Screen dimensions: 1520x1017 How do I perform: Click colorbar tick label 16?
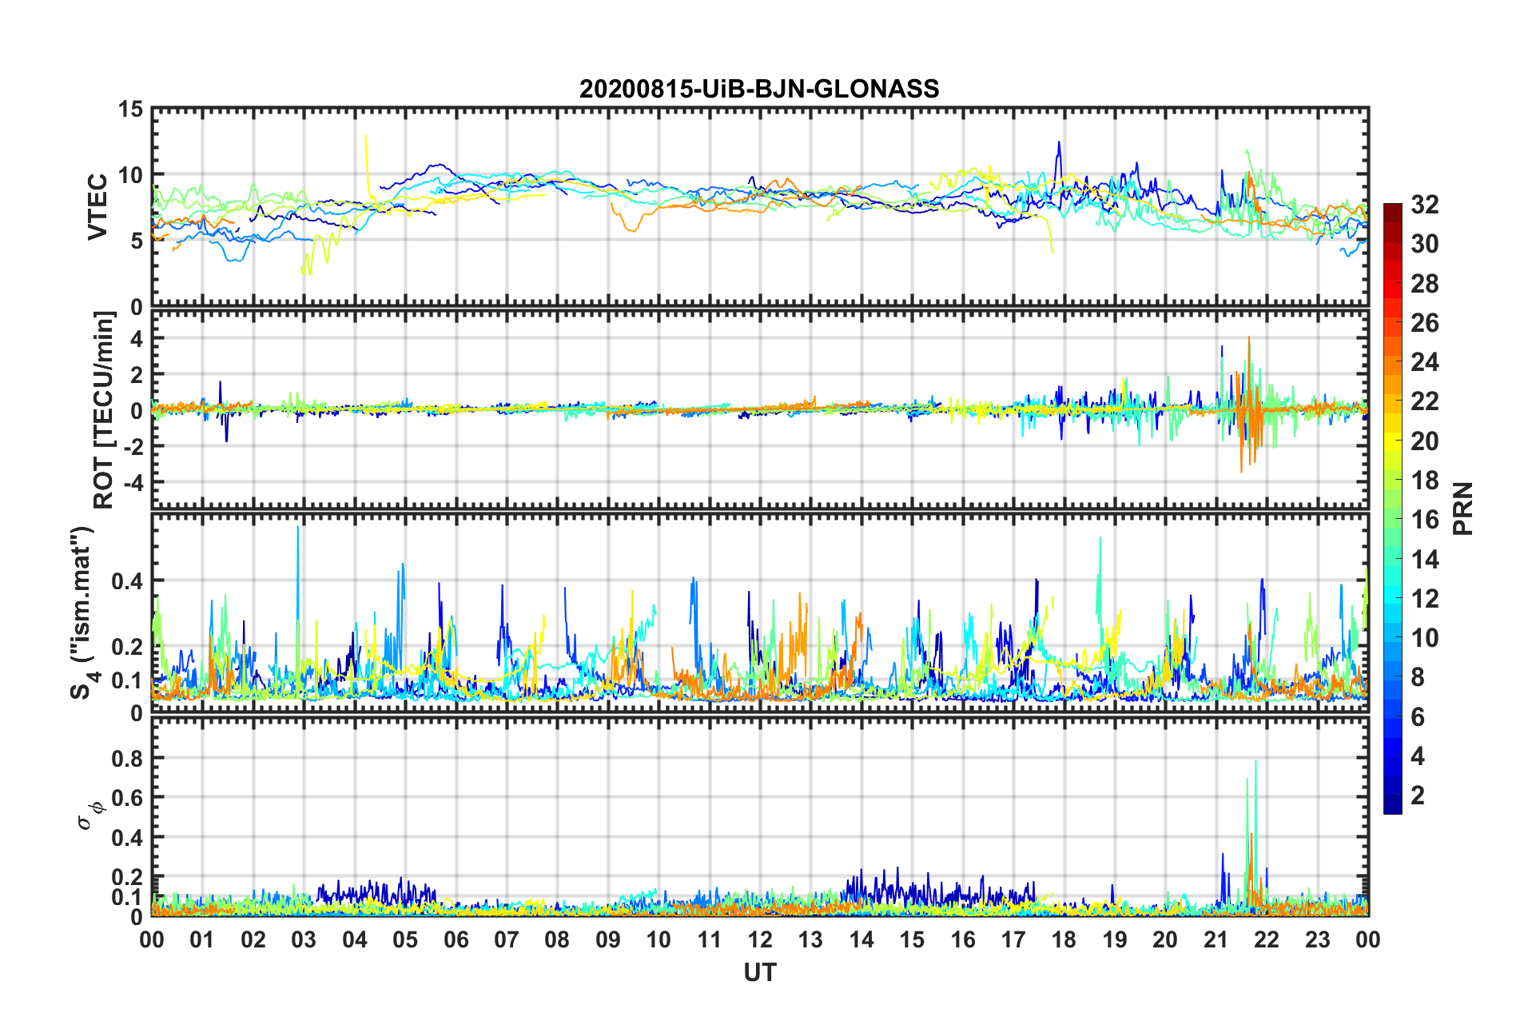tap(1424, 520)
